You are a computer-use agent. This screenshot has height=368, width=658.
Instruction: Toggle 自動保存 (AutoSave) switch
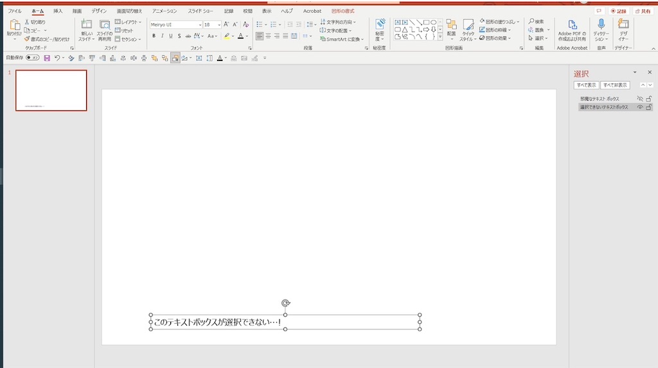pos(32,58)
